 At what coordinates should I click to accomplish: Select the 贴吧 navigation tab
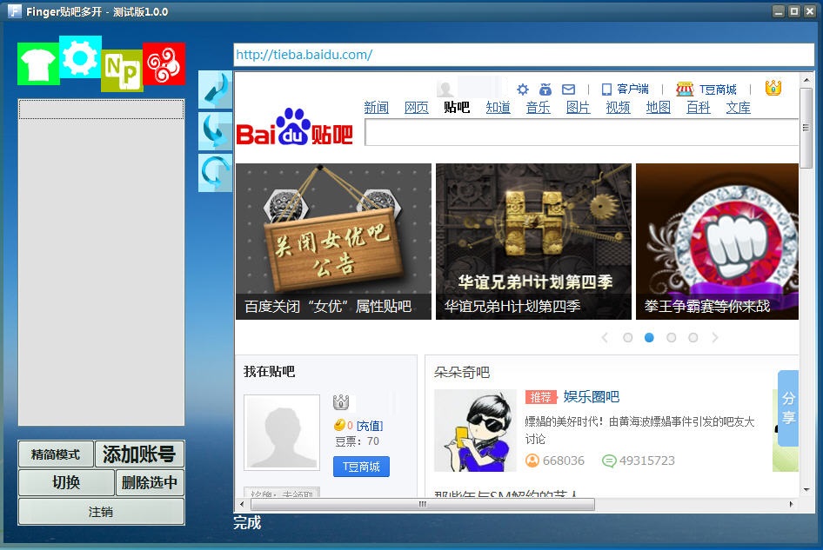pyautogui.click(x=457, y=108)
